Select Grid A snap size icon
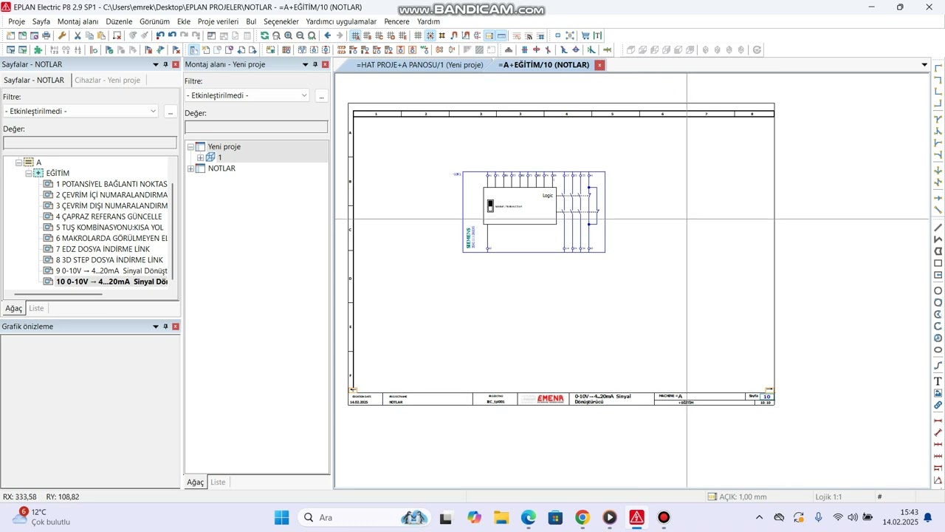 [x=355, y=35]
